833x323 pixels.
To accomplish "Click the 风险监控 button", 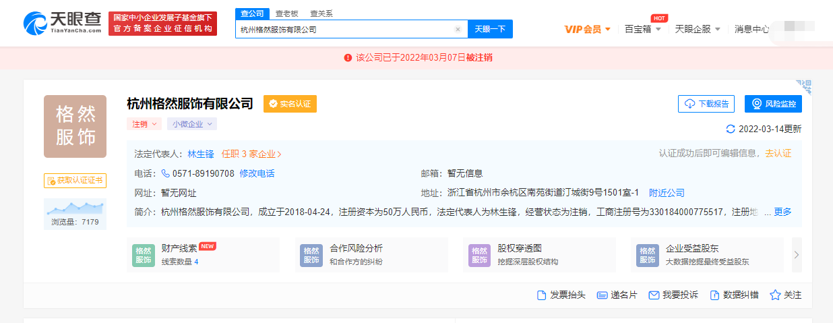I will tap(773, 104).
